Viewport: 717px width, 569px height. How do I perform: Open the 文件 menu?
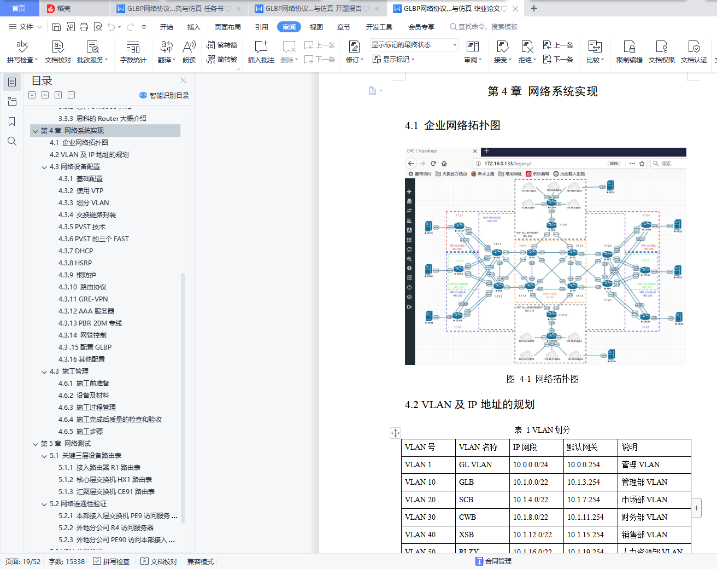pos(26,27)
